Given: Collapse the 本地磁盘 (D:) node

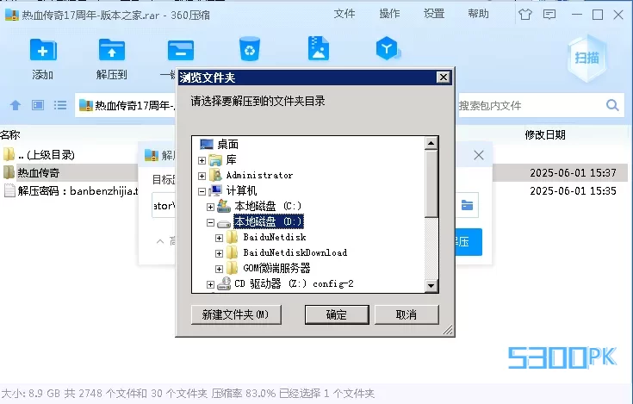Looking at the screenshot, I should [210, 222].
